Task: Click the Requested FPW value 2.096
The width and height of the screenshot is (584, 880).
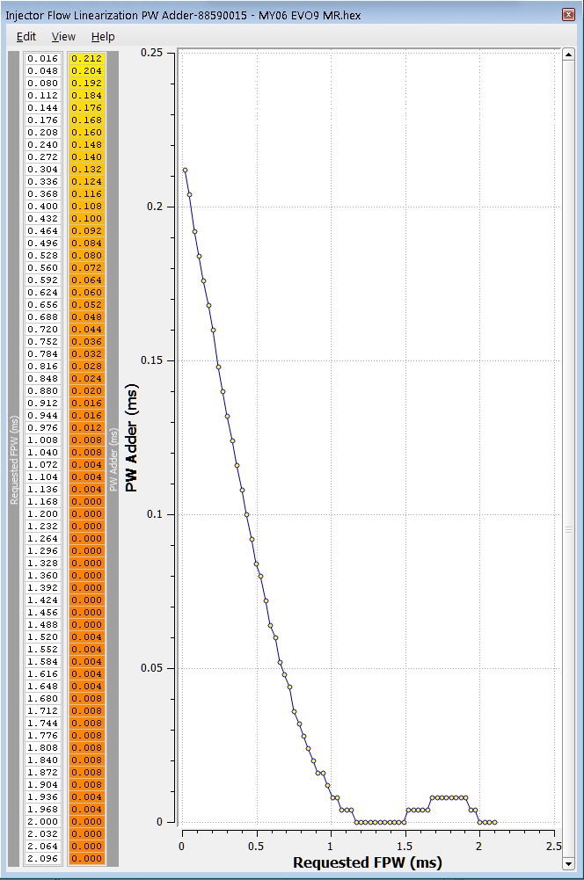Action: click(x=43, y=859)
